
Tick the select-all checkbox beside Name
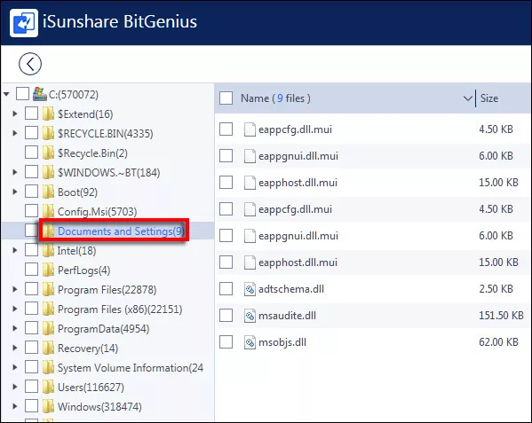point(226,98)
